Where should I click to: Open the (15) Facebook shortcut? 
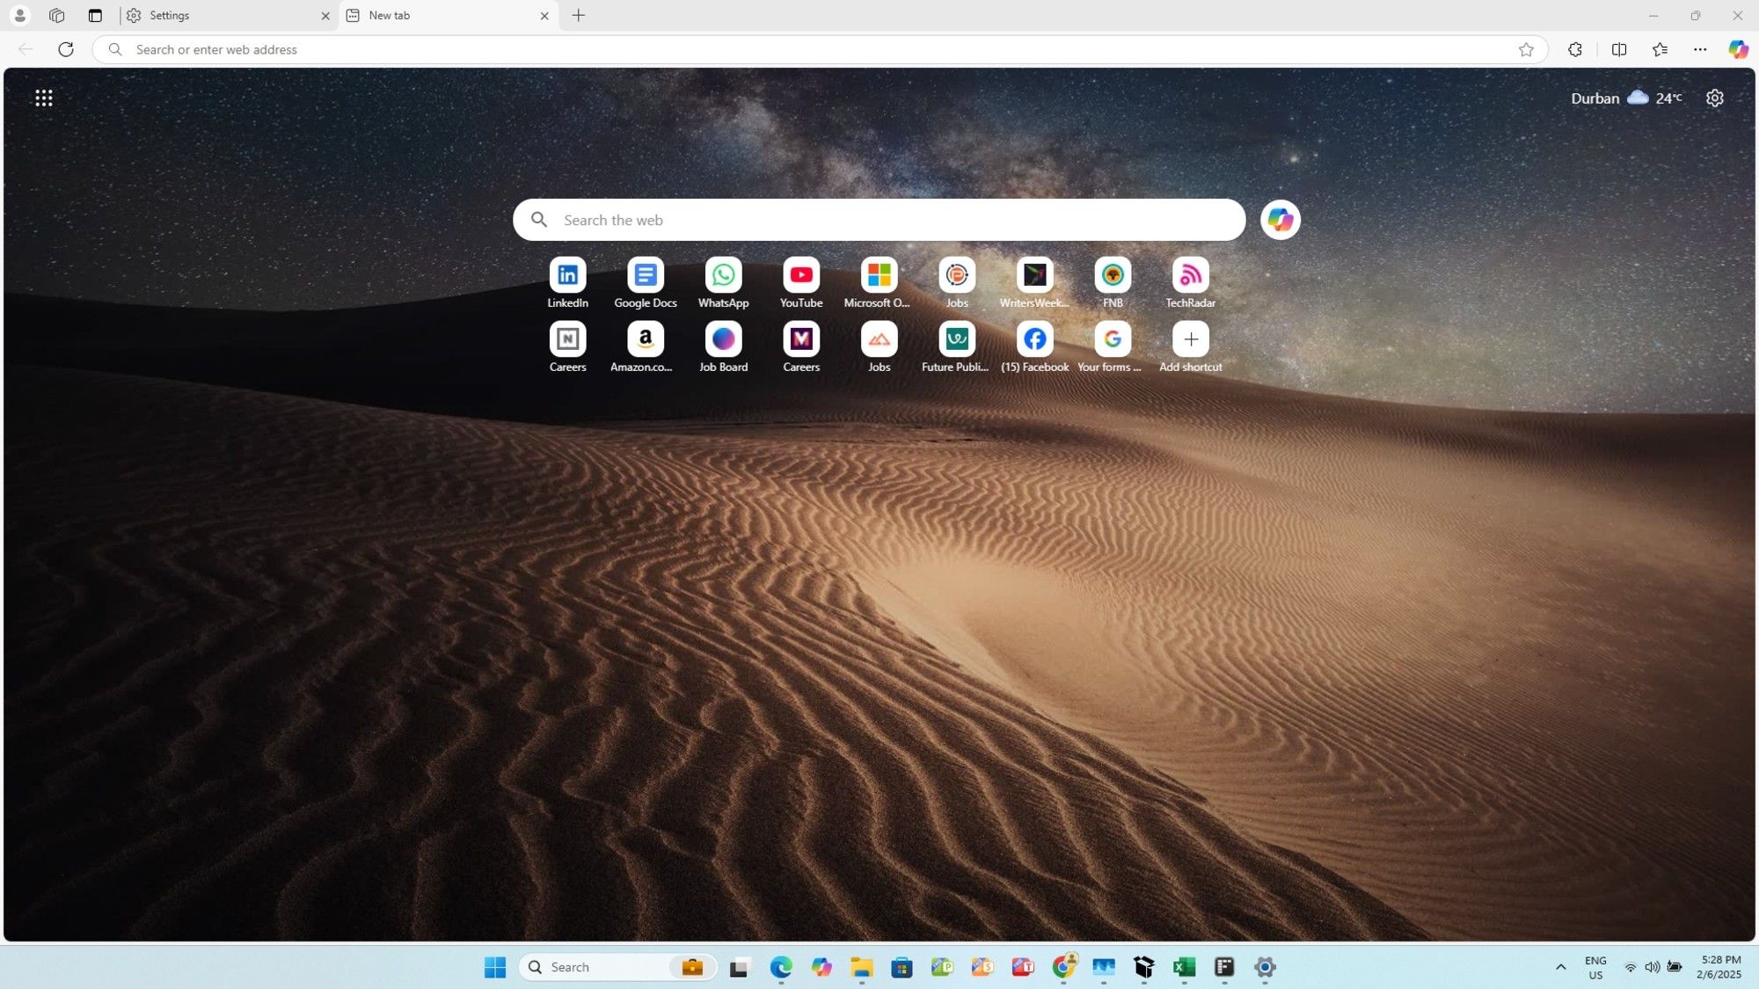pyautogui.click(x=1034, y=340)
